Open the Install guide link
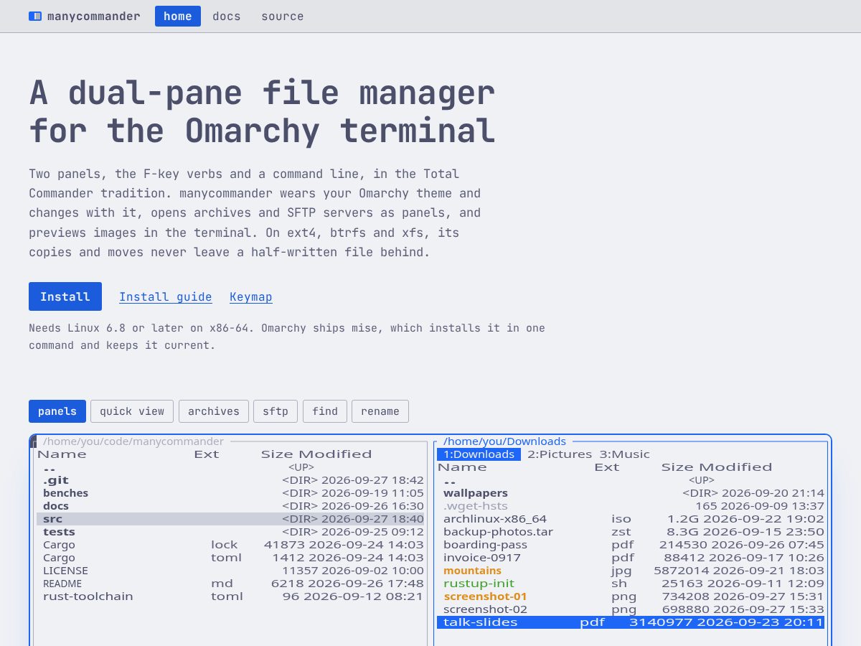Viewport: 861px width, 646px height. (x=166, y=296)
